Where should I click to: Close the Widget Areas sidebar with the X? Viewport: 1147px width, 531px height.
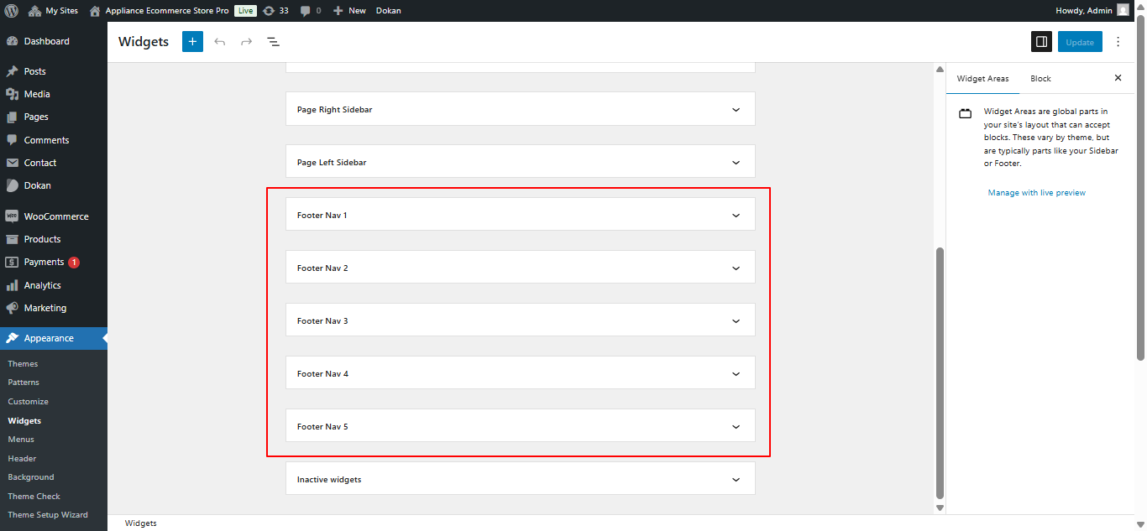[x=1118, y=77]
